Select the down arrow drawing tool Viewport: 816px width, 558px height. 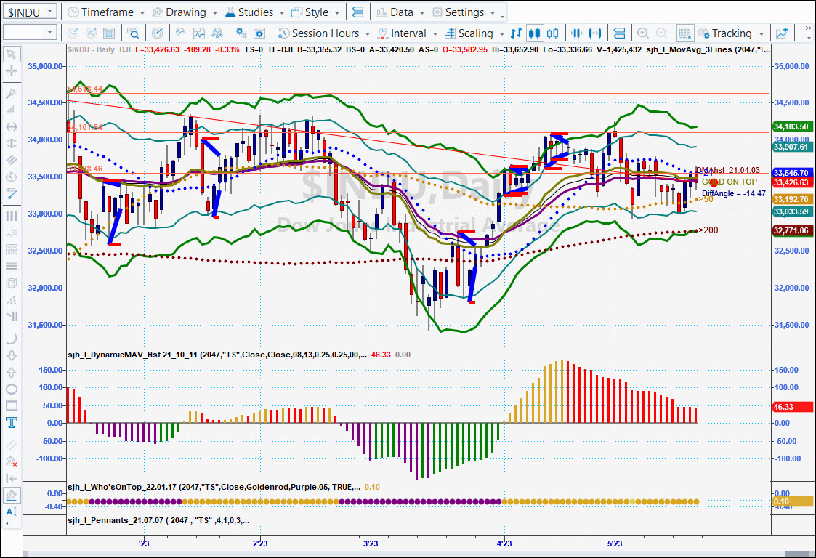[12, 355]
